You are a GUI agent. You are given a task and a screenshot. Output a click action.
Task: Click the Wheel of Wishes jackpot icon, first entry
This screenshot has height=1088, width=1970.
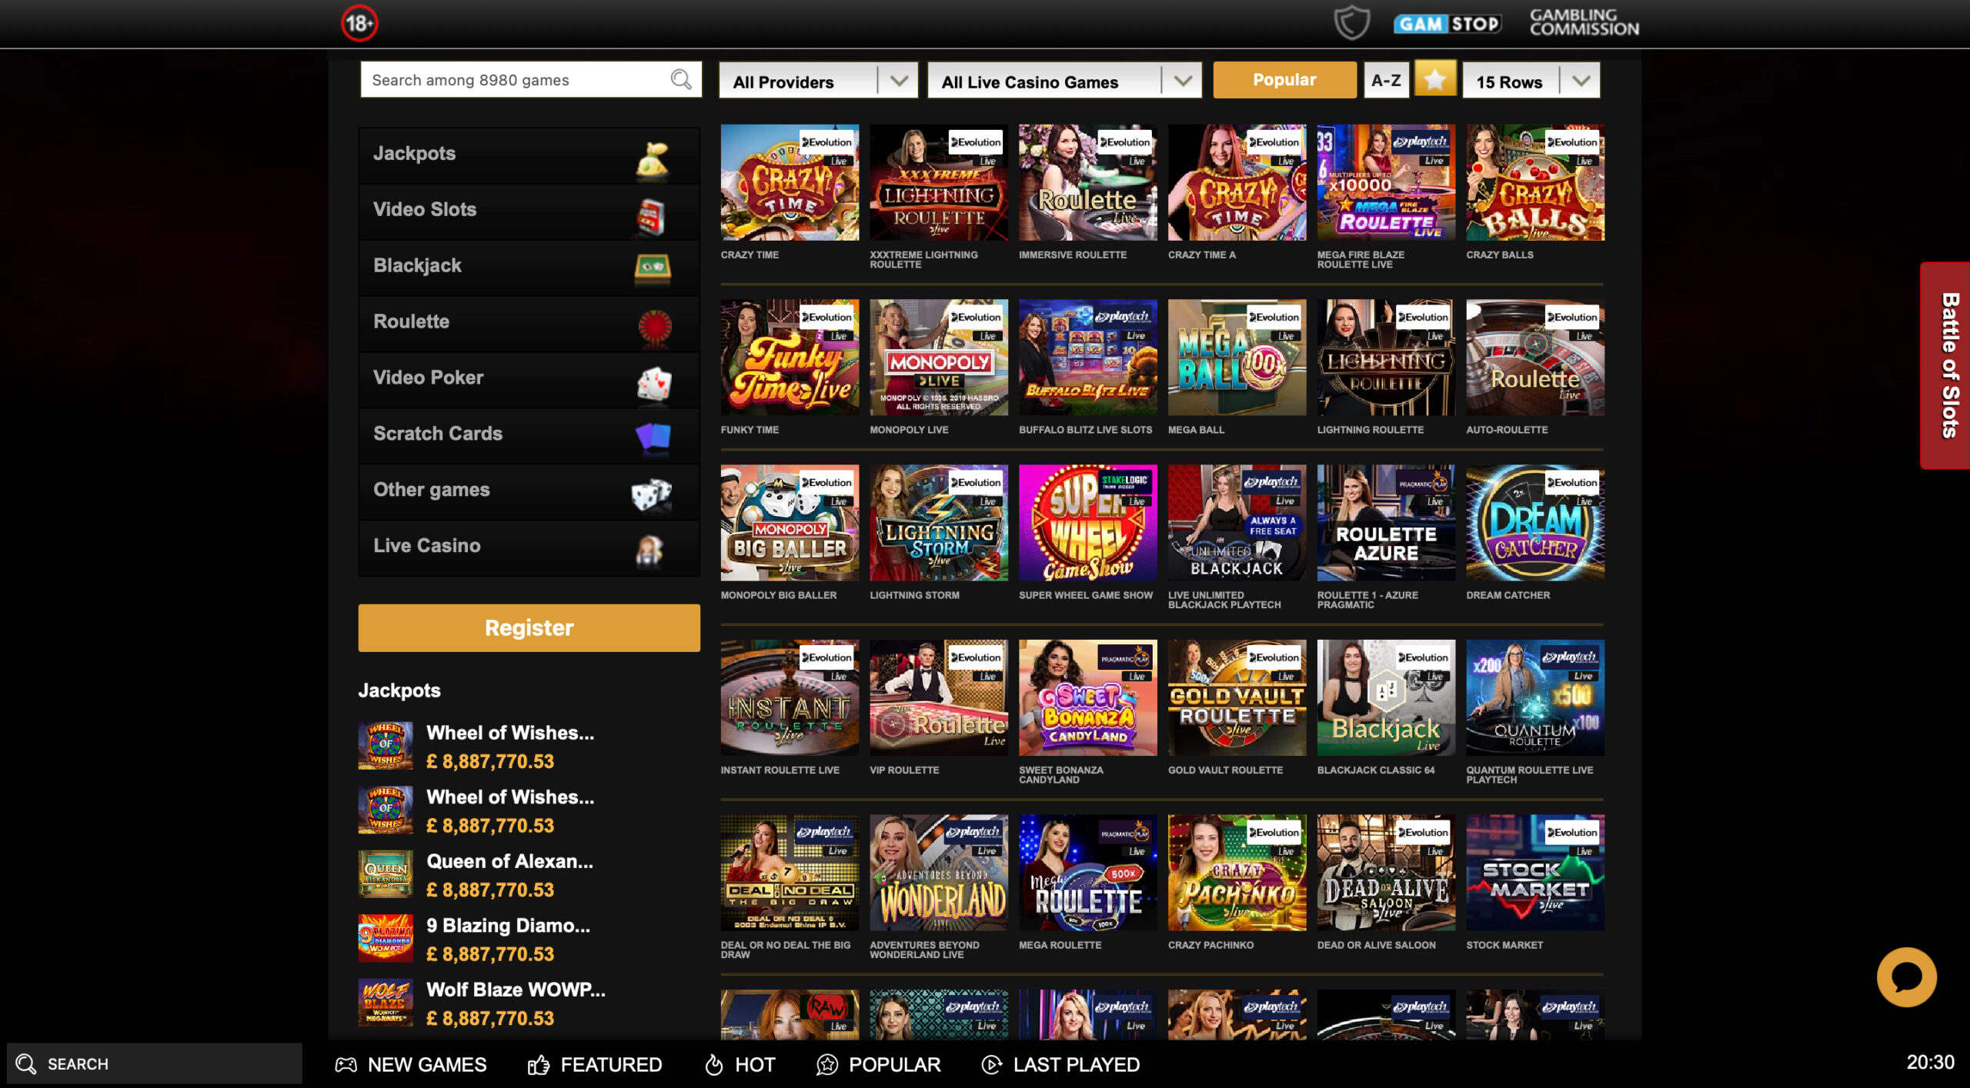pos(386,746)
